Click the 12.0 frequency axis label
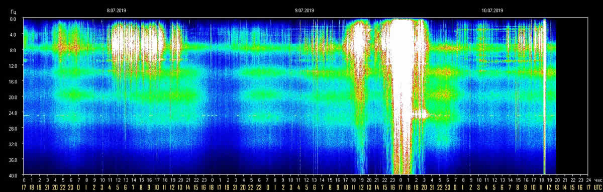The height and width of the screenshot is (192, 603). 13,66
